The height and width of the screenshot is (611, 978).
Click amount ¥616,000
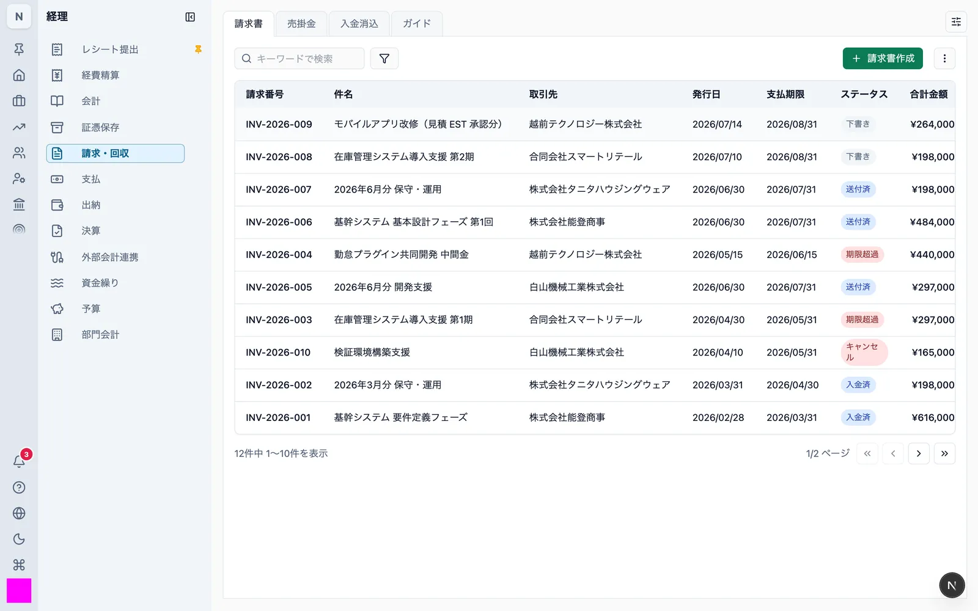point(933,418)
